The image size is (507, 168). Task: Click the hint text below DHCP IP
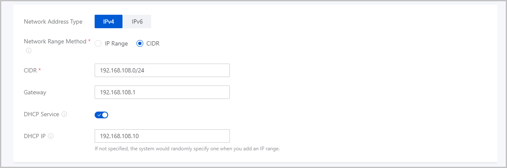tap(187, 149)
